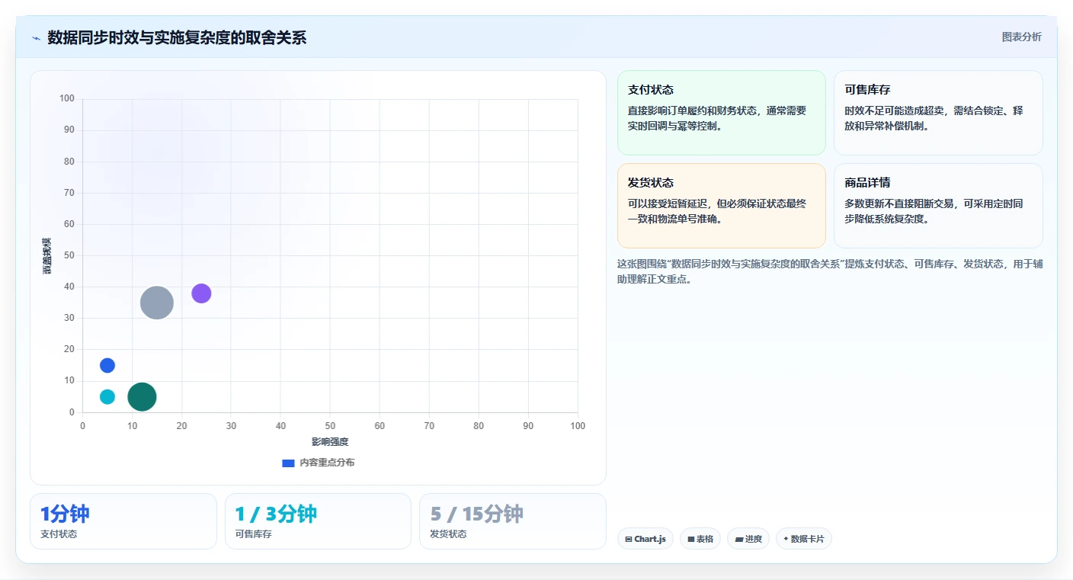Select the cyan bubble in chart
Viewport: 1073px width, 580px height.
[107, 396]
